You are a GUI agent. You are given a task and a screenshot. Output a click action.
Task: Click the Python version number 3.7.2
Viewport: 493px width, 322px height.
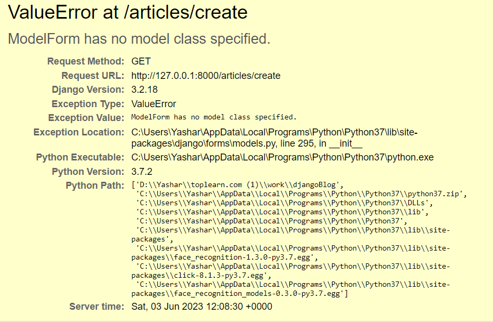[x=142, y=172]
